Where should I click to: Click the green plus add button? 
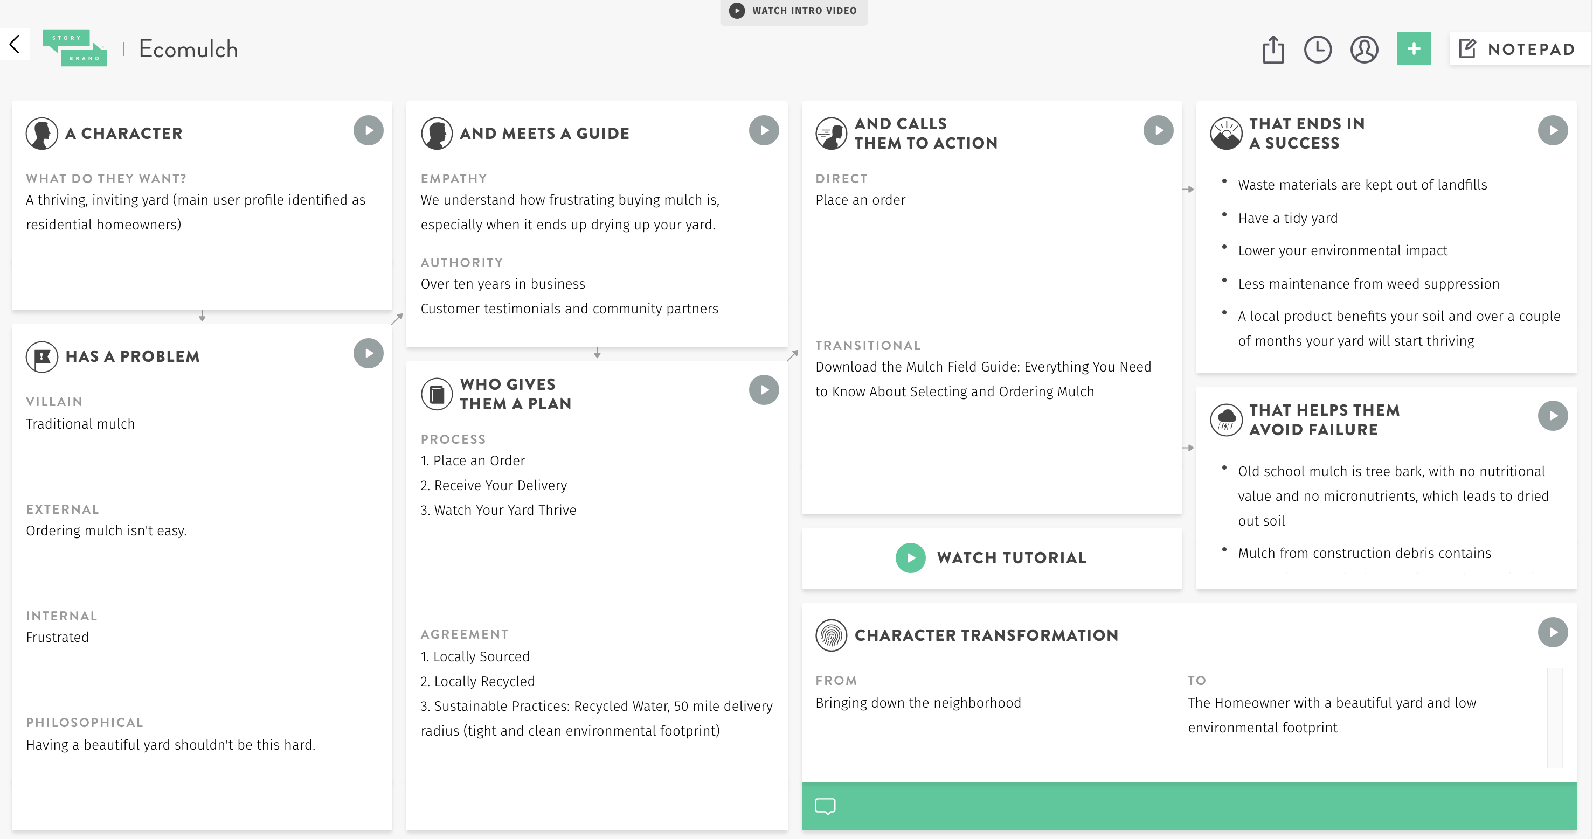[x=1414, y=49]
